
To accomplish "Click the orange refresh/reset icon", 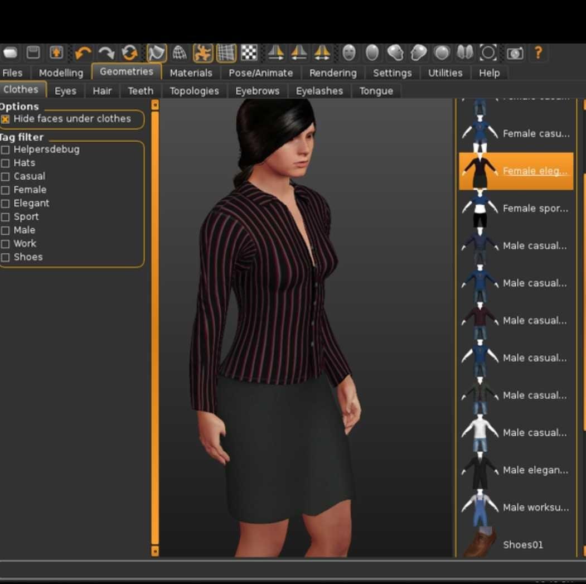I will click(129, 53).
